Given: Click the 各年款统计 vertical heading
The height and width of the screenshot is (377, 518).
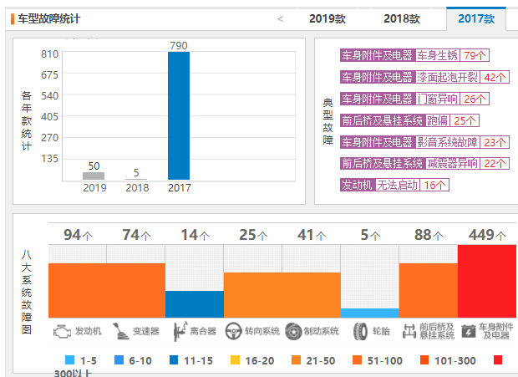Looking at the screenshot, I should 27,120.
